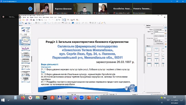This screenshot has width=186, height=105.
Task: Open the last menu item in Impress menu bar
Action: [x=60, y=17]
